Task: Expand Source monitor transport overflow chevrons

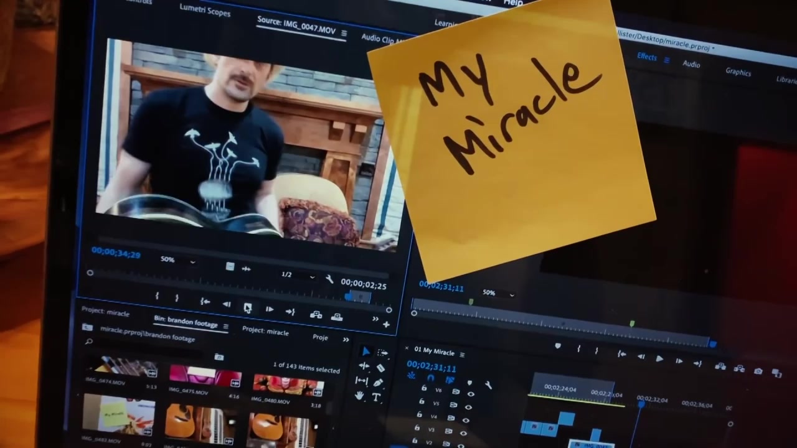Action: [x=375, y=319]
